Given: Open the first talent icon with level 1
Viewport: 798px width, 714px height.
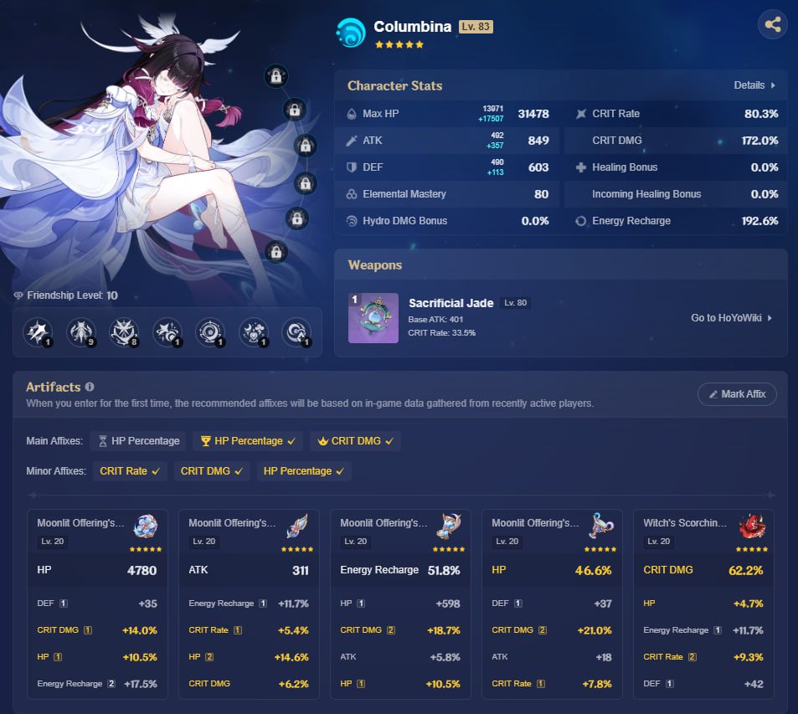Looking at the screenshot, I should coord(39,332).
